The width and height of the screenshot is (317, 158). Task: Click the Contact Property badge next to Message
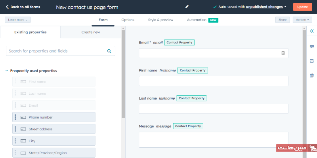[x=188, y=126]
